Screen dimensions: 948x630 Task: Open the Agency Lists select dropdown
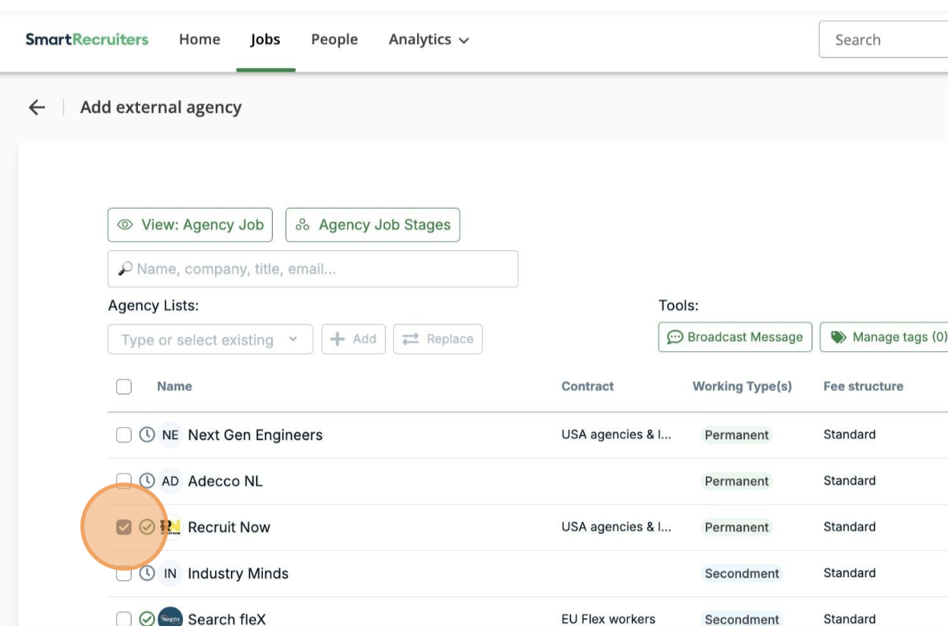point(210,340)
